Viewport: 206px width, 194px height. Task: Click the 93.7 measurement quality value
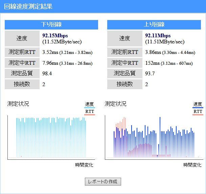(x=150, y=74)
